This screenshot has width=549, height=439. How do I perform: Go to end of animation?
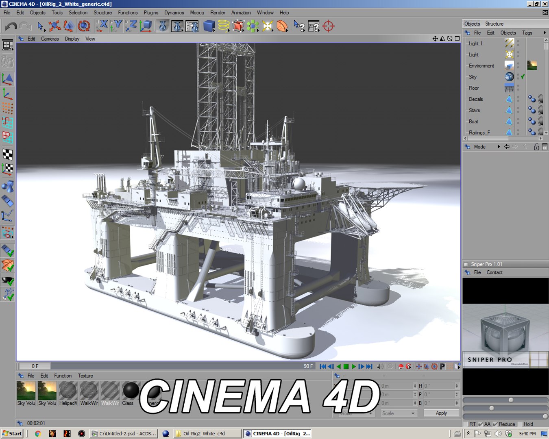click(369, 367)
